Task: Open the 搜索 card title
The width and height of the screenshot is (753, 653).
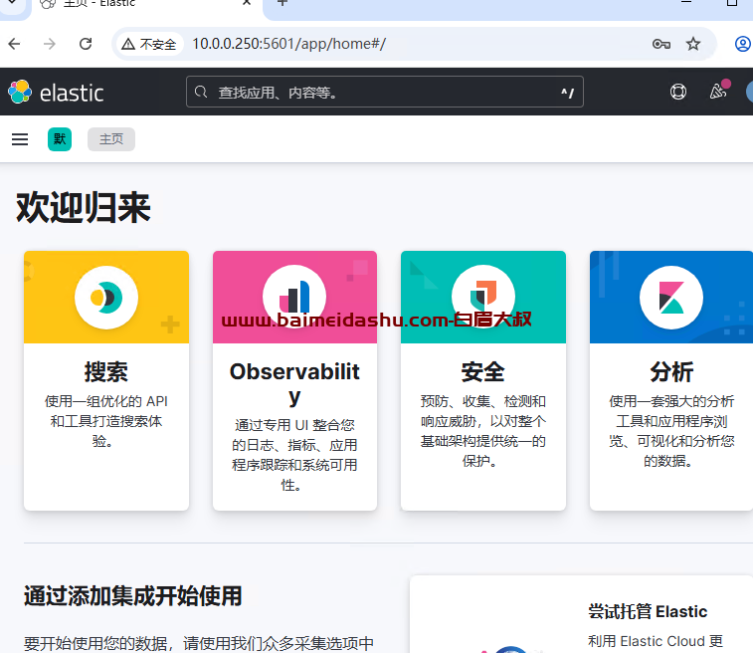Action: [x=106, y=372]
